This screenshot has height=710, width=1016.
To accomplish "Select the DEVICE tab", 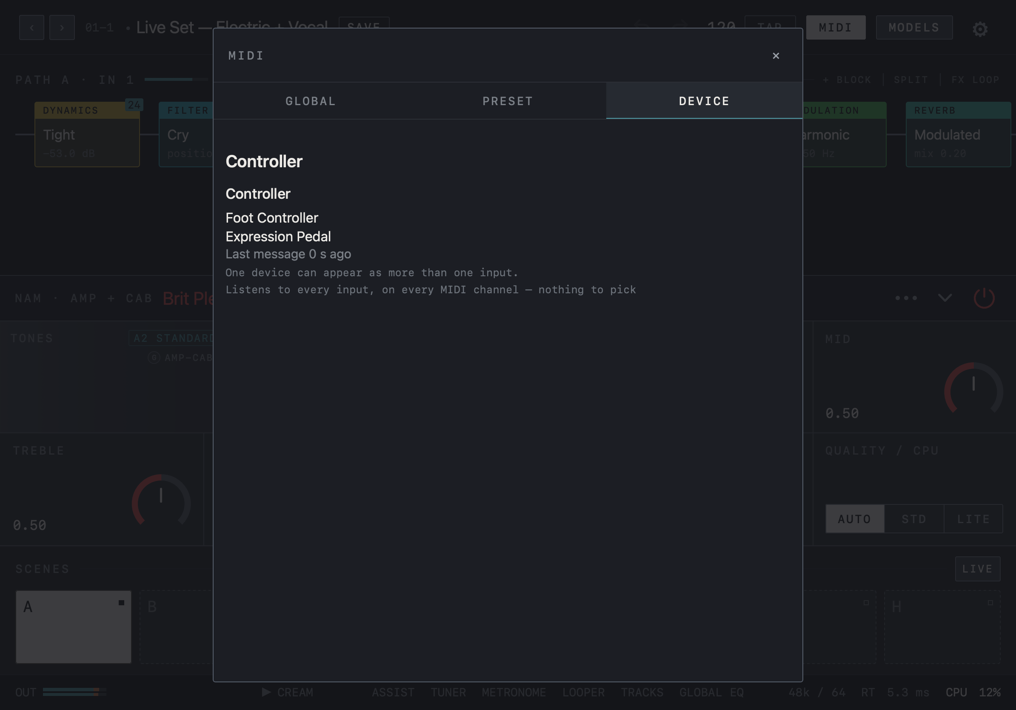I will (704, 101).
